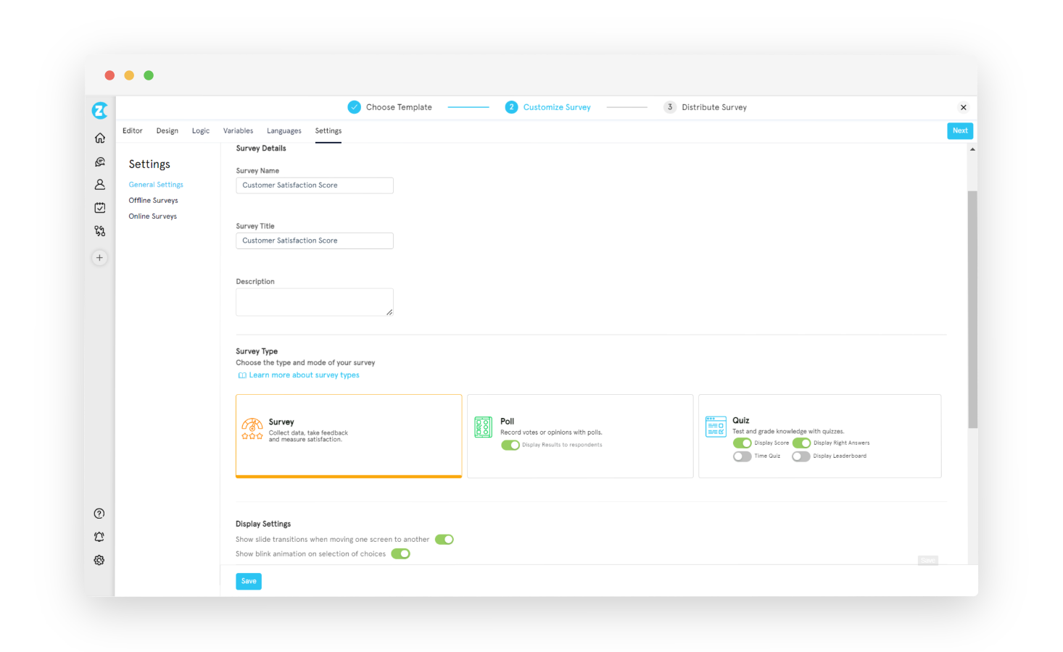This screenshot has height=652, width=1063.
Task: Select the chat feedback icon in sidebar
Action: click(99, 161)
